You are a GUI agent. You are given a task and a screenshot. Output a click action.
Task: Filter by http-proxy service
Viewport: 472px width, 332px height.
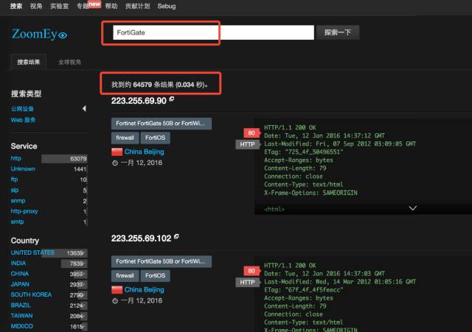(24, 211)
